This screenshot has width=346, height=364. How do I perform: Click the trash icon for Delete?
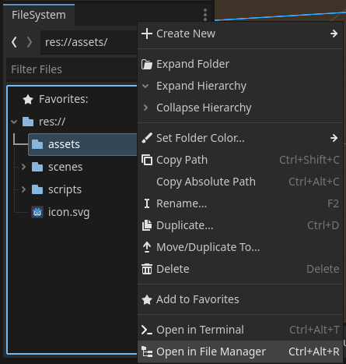pos(147,269)
